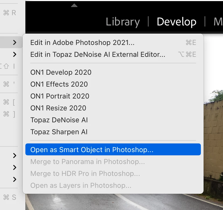Select ON1 Portrait 2020 entry

113,96
